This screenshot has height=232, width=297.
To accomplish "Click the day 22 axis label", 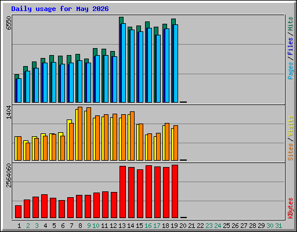I will pos(200,226).
